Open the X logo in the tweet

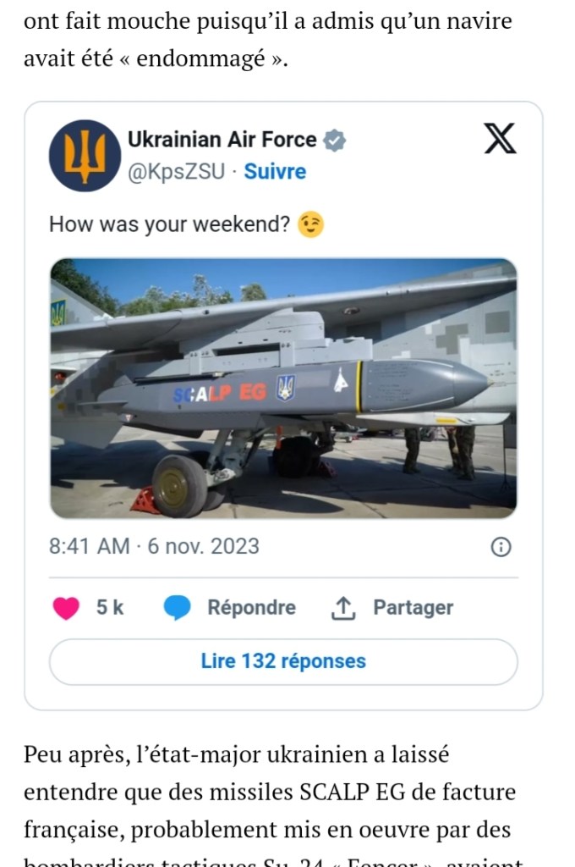(x=500, y=140)
